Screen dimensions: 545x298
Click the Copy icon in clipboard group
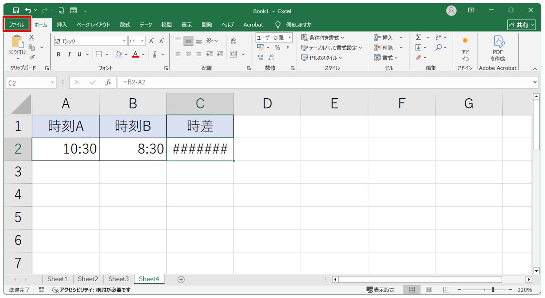click(32, 47)
